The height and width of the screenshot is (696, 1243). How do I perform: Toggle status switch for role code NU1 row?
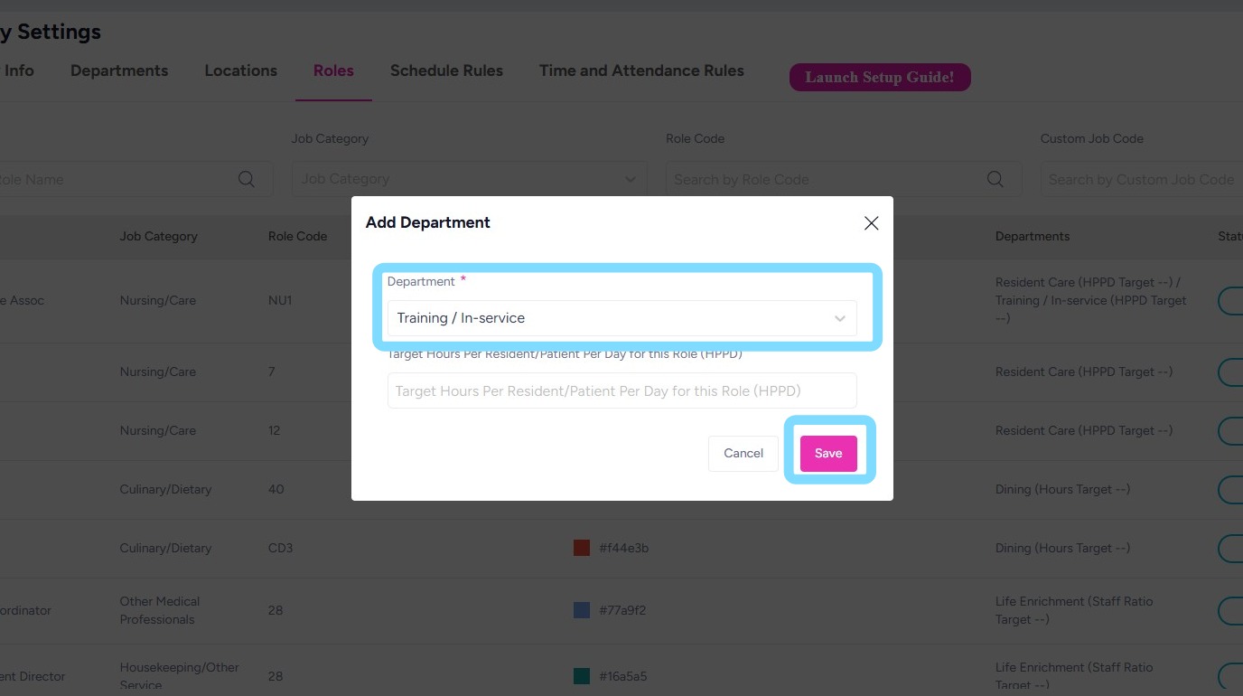pyautogui.click(x=1230, y=301)
